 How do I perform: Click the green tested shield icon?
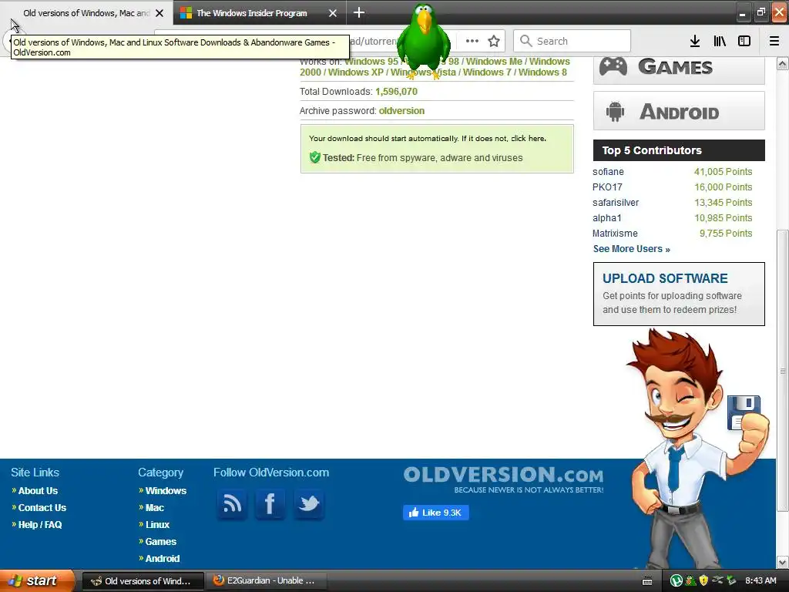click(x=315, y=157)
